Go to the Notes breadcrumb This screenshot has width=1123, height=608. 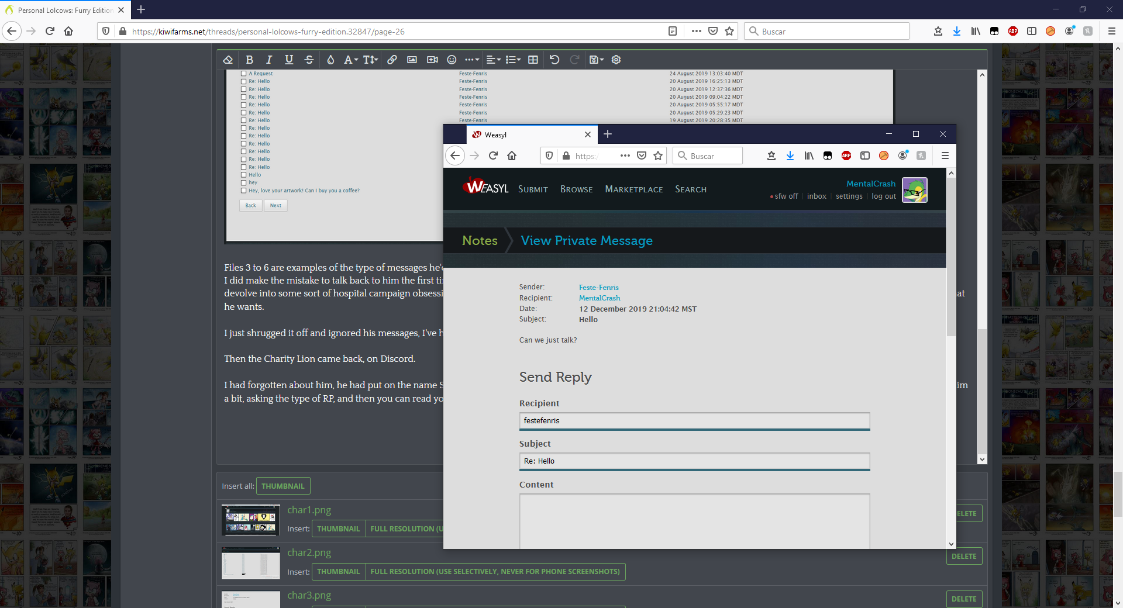[480, 240]
